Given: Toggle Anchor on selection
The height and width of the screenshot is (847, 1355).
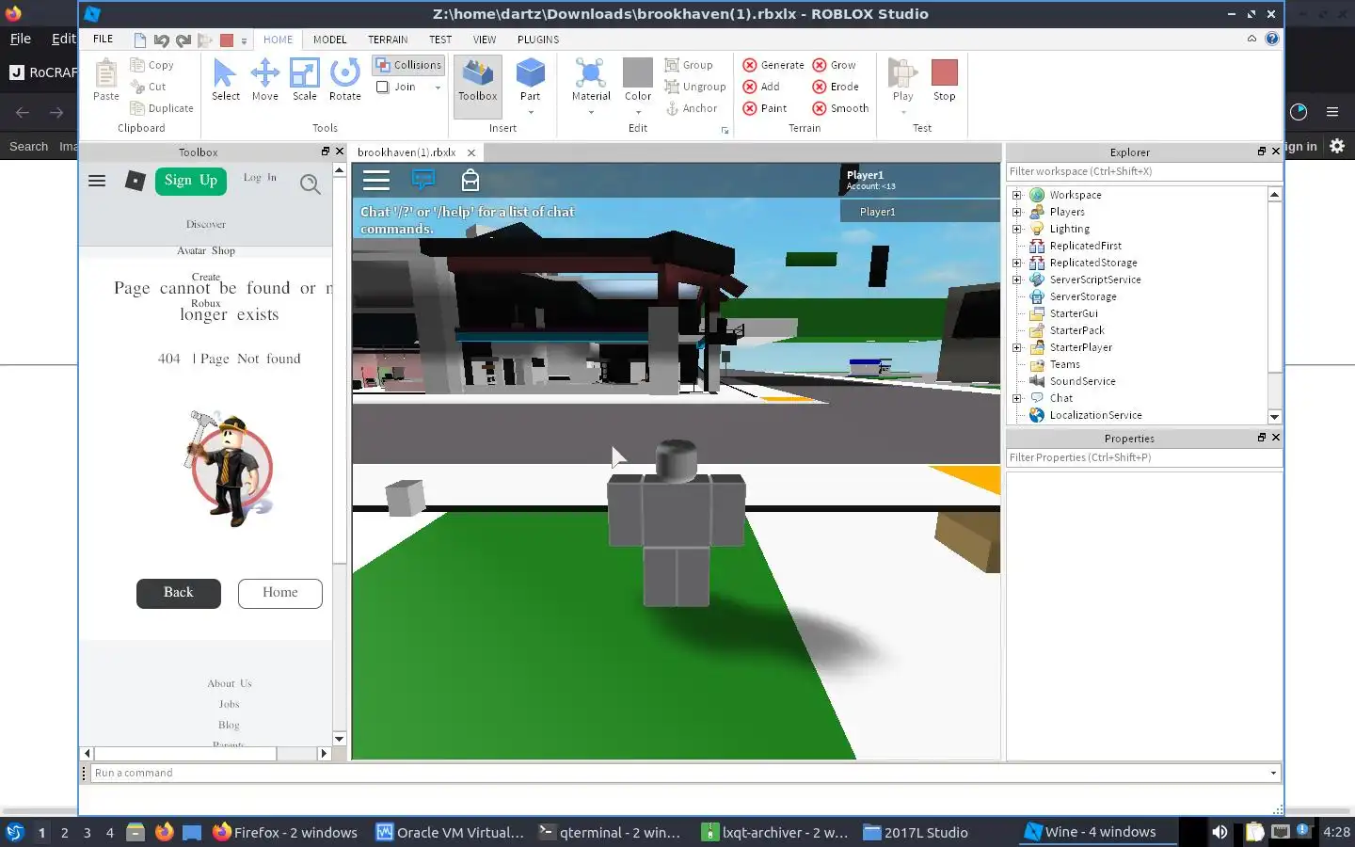Looking at the screenshot, I should 692,108.
